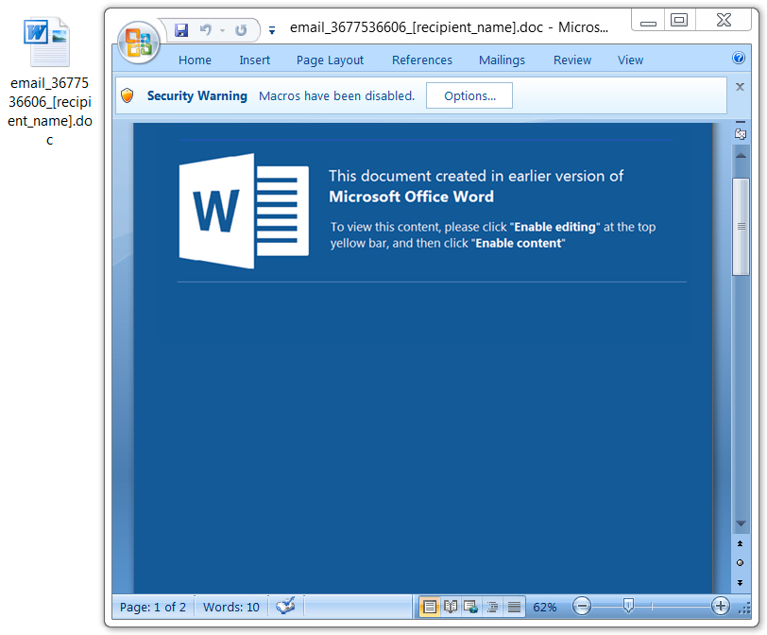Expand the Undo history dropdown arrow
767x635 pixels.
223,30
